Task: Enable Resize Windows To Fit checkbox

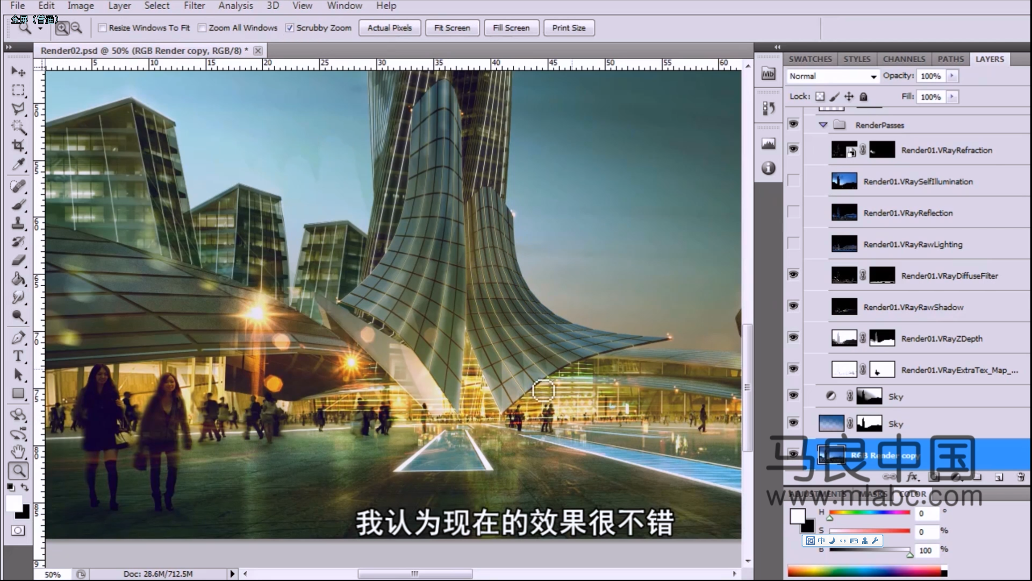Action: [x=102, y=28]
